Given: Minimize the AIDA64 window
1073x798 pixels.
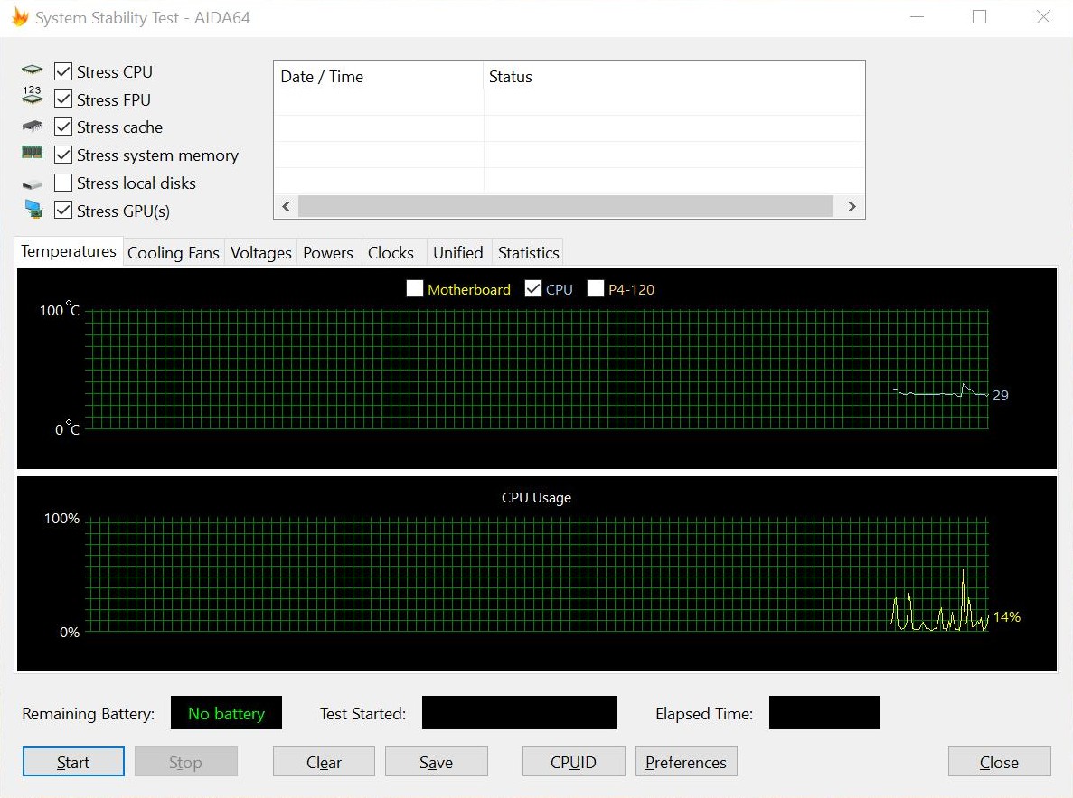Looking at the screenshot, I should tap(917, 17).
